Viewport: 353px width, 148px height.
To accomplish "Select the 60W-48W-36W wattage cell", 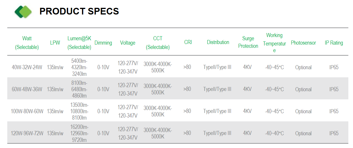I will [x=27, y=89].
